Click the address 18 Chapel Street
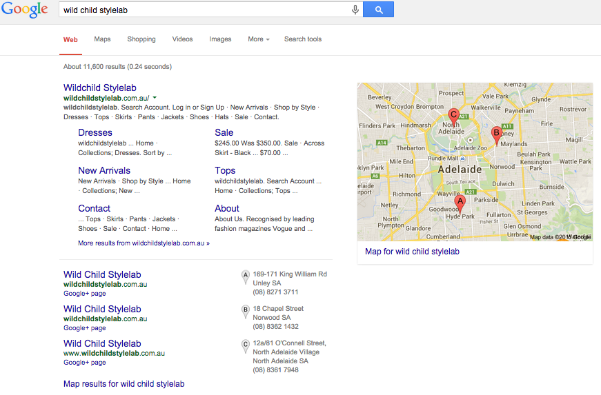601x395 pixels. click(278, 309)
